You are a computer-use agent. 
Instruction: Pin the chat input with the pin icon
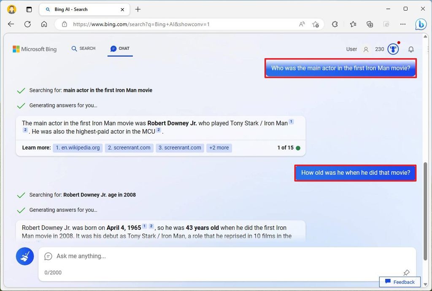pos(406,273)
